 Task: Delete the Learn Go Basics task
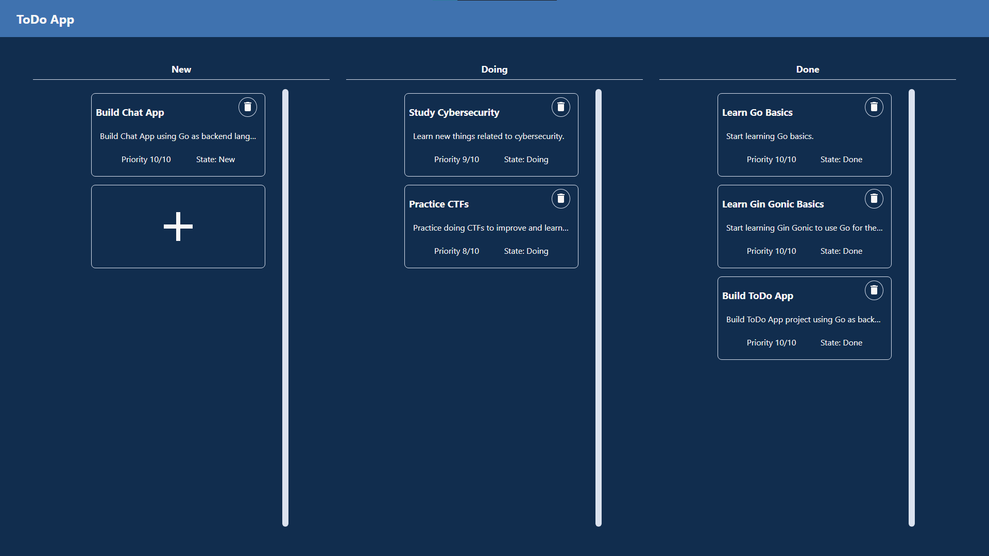(874, 107)
